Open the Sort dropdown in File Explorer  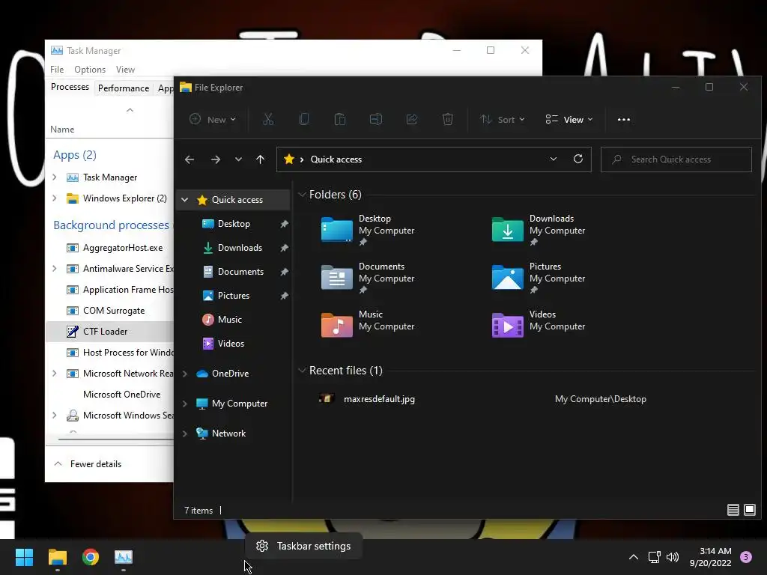[x=503, y=119]
